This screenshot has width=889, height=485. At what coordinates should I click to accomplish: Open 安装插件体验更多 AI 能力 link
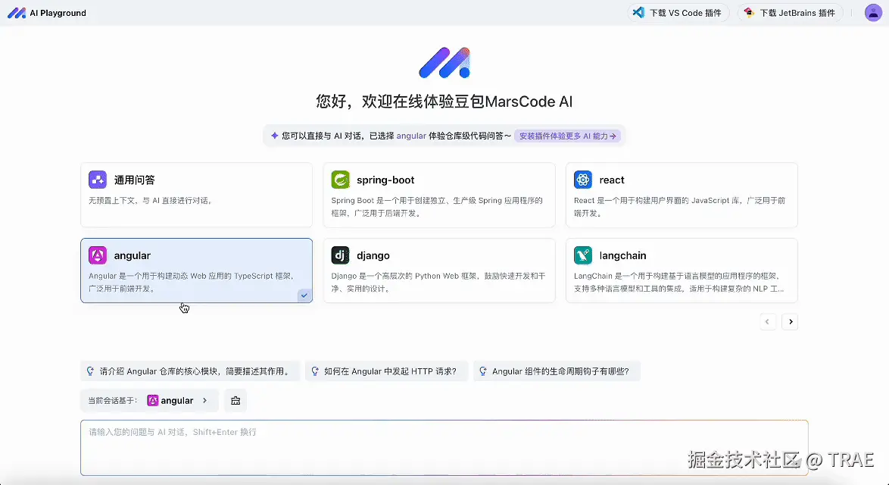(567, 136)
